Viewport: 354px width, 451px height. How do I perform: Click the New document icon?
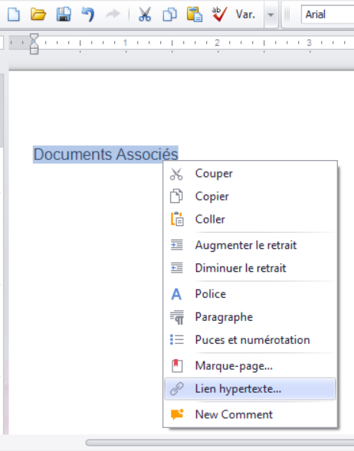[x=14, y=14]
